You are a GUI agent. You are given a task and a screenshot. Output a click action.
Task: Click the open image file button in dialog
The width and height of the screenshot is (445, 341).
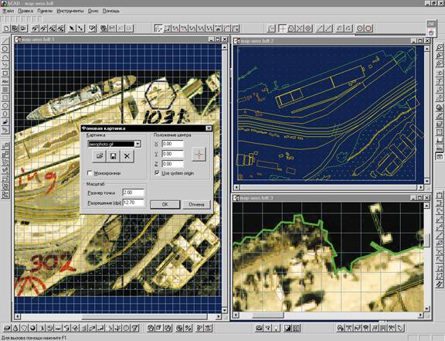100,156
